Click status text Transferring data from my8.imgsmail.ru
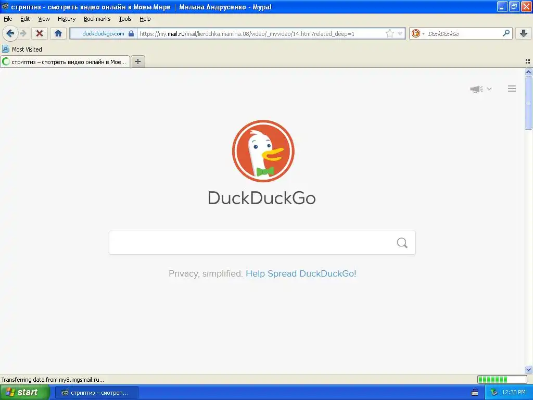The image size is (533, 400). tap(53, 380)
